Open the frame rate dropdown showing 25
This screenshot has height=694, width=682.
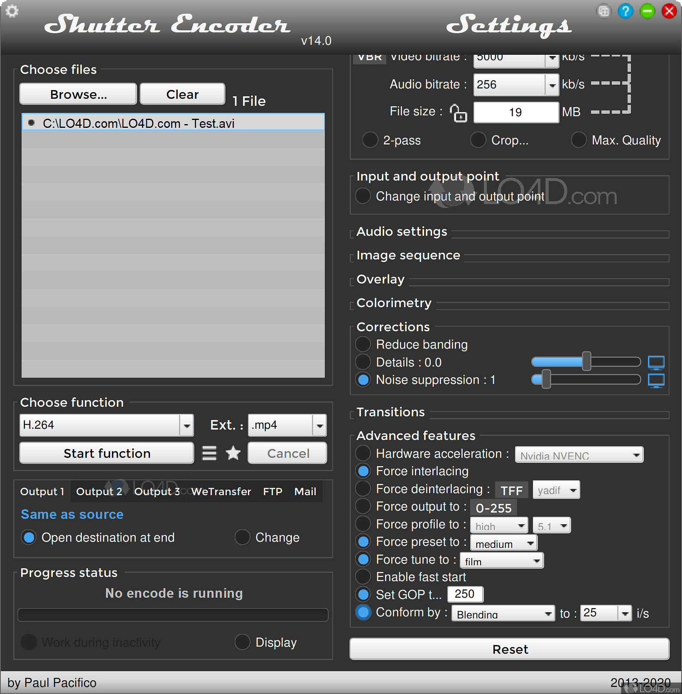coord(606,613)
